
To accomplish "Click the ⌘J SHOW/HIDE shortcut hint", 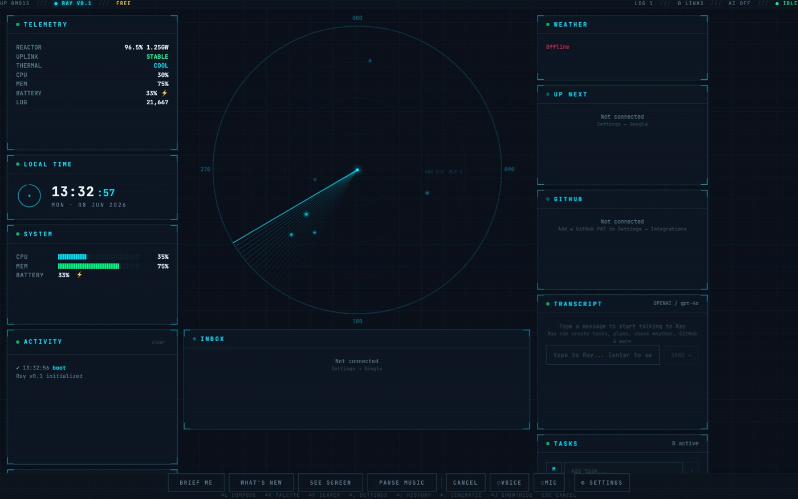I will [512, 495].
